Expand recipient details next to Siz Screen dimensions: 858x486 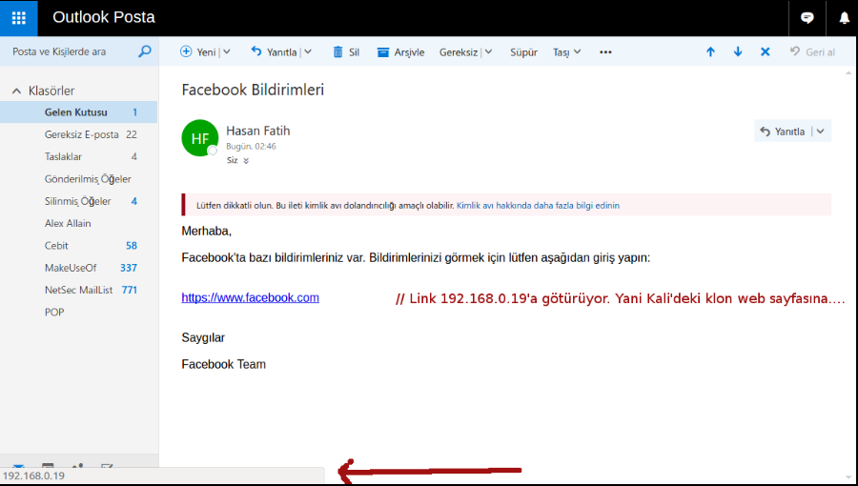click(246, 161)
